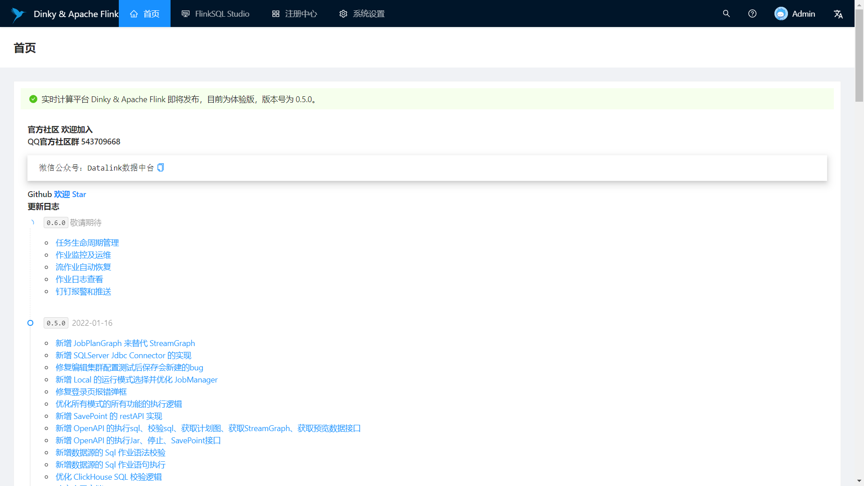Open the Github 欢迎 Star link

[70, 194]
